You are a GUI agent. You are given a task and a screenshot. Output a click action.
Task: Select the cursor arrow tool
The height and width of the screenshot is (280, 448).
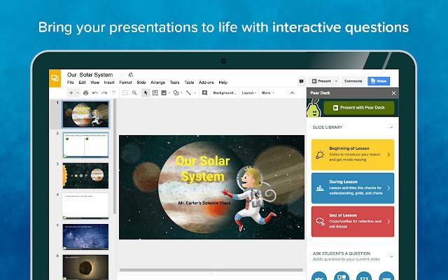(x=145, y=92)
